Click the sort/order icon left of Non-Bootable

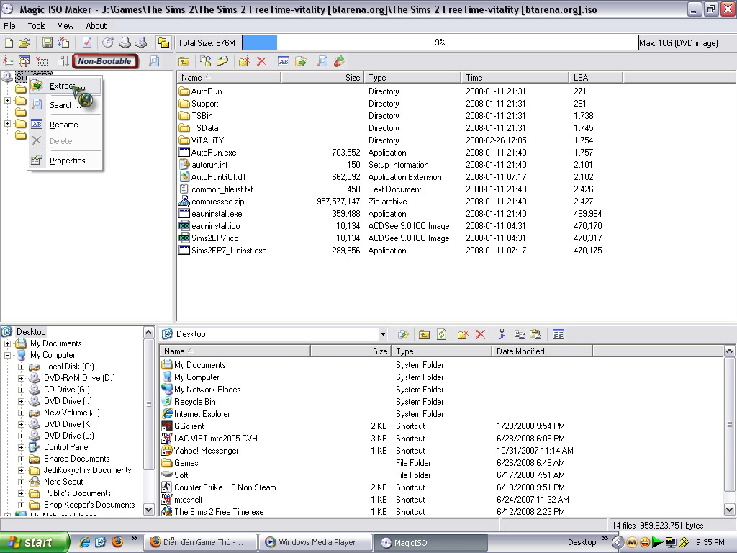click(x=63, y=61)
